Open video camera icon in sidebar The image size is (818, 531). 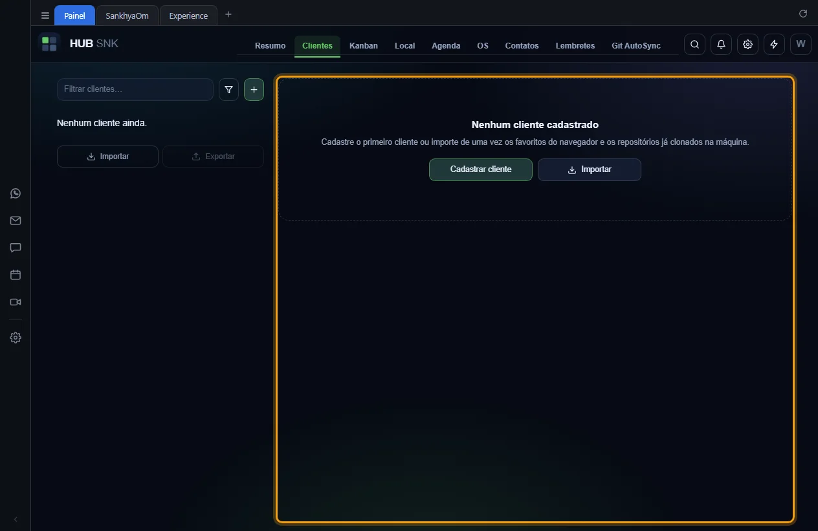(16, 302)
